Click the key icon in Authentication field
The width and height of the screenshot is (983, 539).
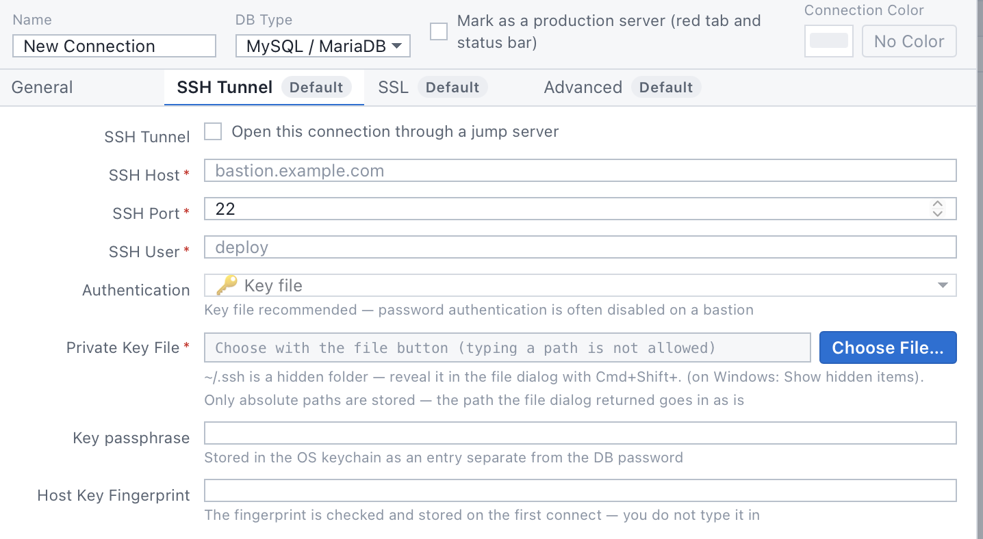226,285
